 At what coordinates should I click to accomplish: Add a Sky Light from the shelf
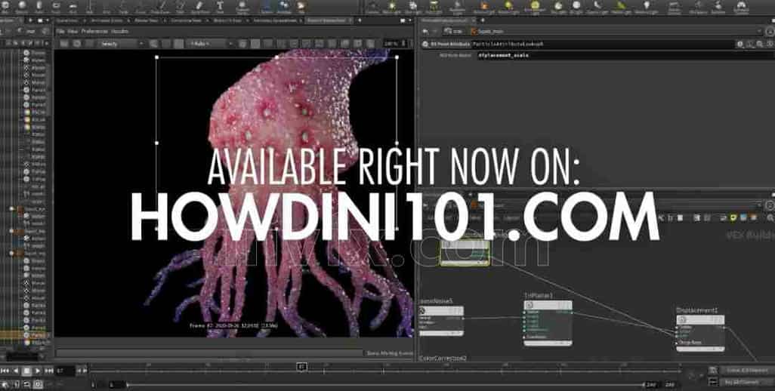coord(558,7)
